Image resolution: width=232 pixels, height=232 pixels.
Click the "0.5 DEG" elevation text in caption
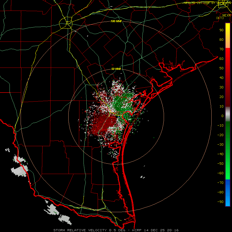pos(117,230)
